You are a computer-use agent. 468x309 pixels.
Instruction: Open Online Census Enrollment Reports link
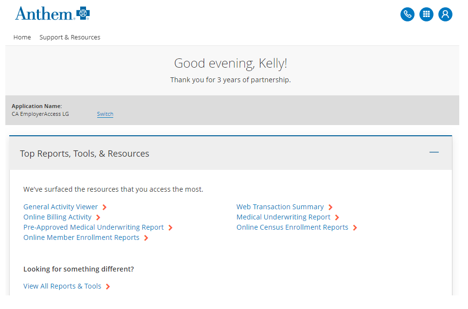pos(292,227)
